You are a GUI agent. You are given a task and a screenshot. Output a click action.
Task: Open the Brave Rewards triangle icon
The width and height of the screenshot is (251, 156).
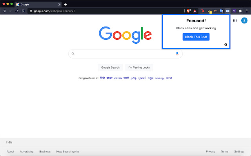(x=195, y=11)
